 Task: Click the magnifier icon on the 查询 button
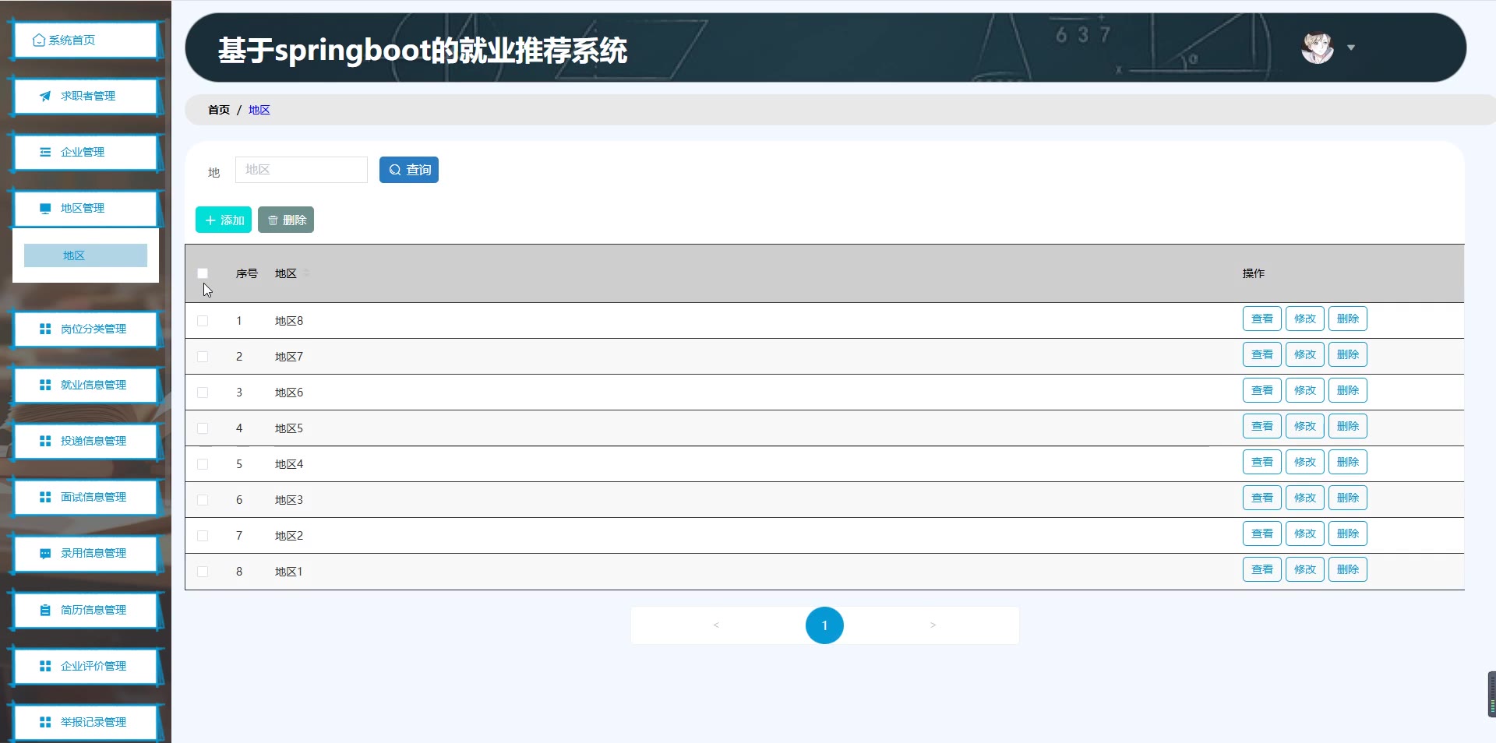coord(395,170)
